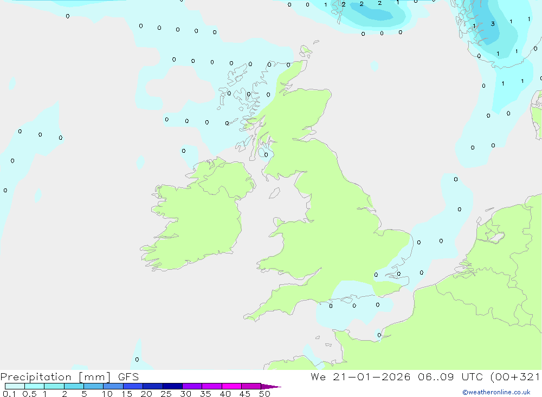Open the weatheronline.co.uk credit link
Image resolution: width=542 pixels, height=397 pixels.
pos(496,392)
